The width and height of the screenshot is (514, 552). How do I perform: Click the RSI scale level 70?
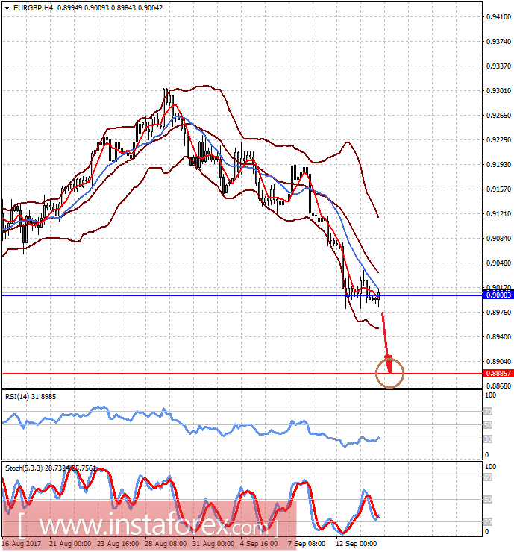click(x=488, y=411)
